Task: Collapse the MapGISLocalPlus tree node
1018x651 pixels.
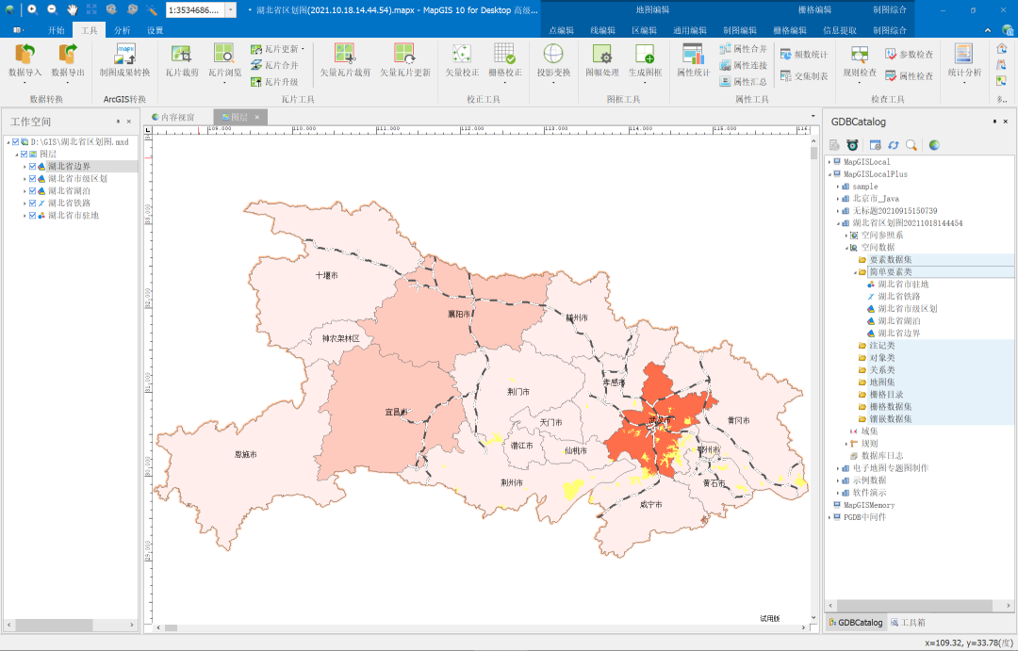Action: click(x=829, y=174)
